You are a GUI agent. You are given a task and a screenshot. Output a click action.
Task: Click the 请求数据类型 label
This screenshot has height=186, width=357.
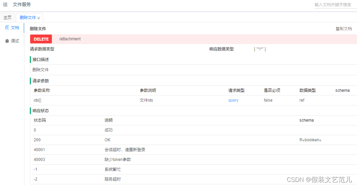(x=42, y=49)
